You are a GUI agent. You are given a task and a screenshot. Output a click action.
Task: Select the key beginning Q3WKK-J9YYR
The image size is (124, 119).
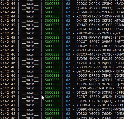(100, 8)
